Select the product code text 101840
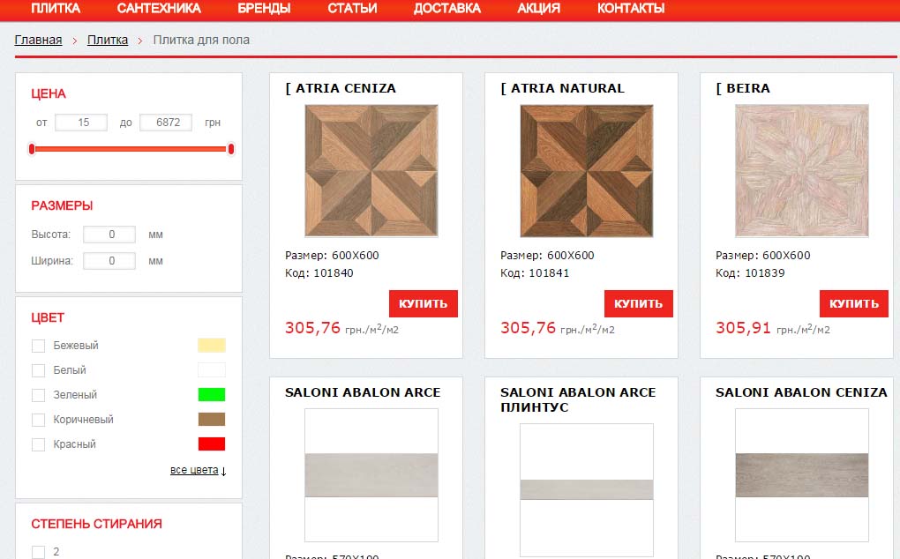Image resolution: width=900 pixels, height=559 pixels. click(334, 273)
